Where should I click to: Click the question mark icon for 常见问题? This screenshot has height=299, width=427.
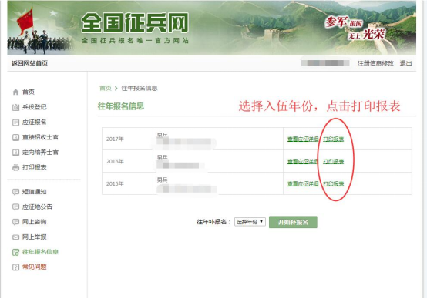[15, 267]
